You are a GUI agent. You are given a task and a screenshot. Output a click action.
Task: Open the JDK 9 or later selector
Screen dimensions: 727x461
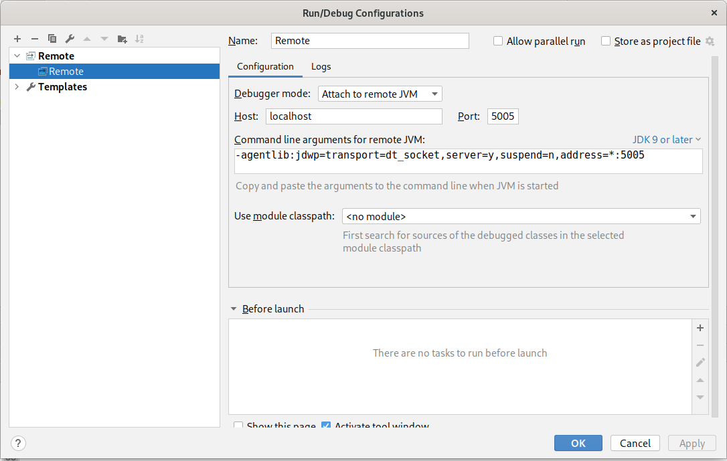(666, 139)
